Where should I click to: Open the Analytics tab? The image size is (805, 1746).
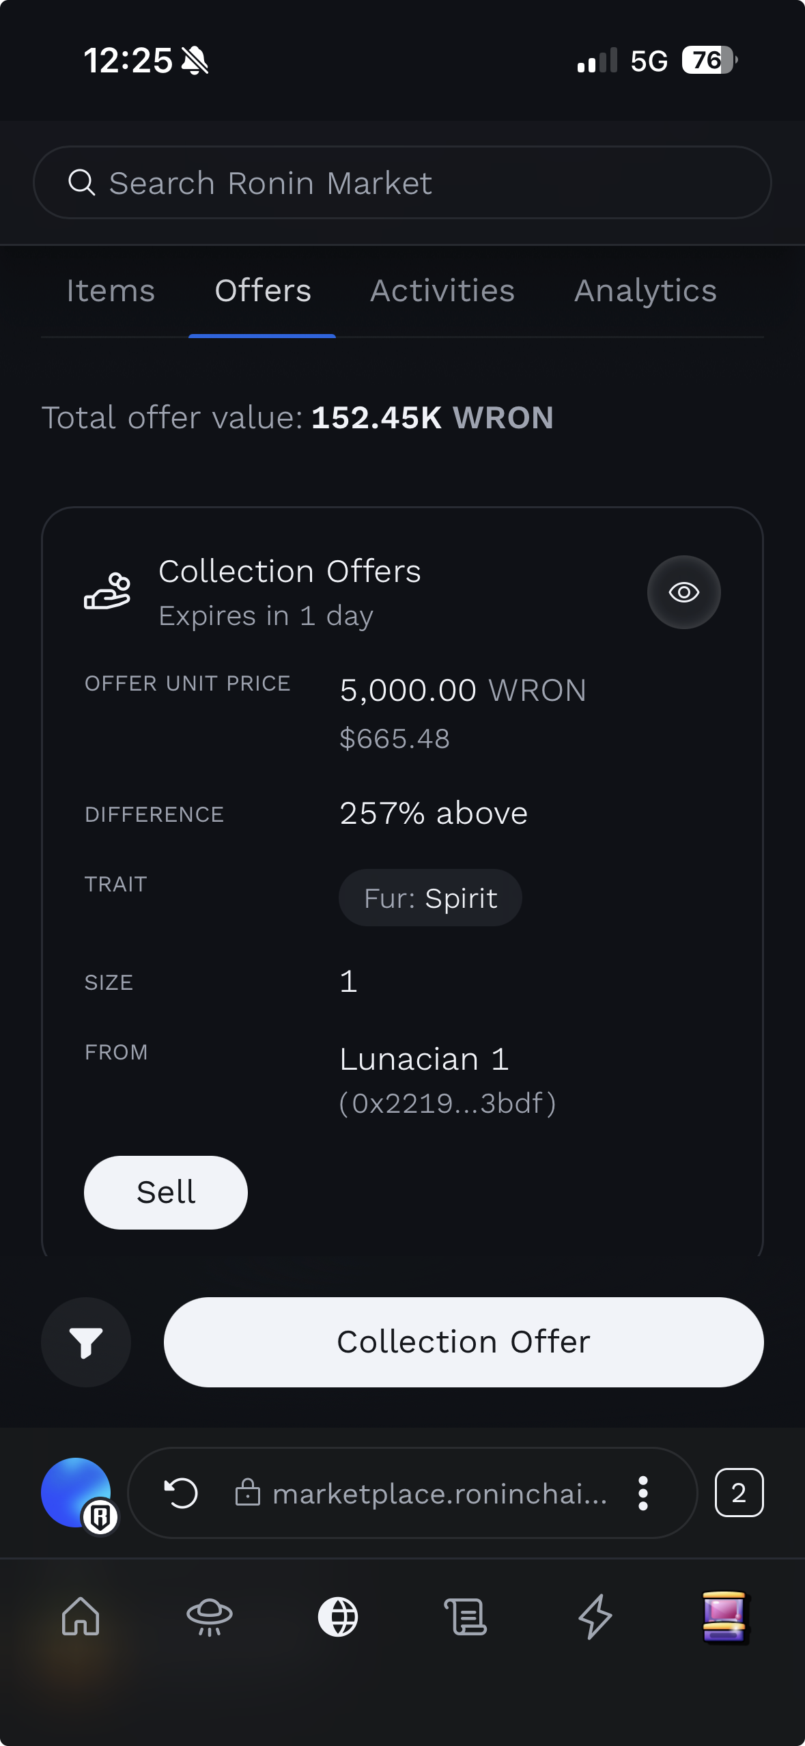point(645,291)
